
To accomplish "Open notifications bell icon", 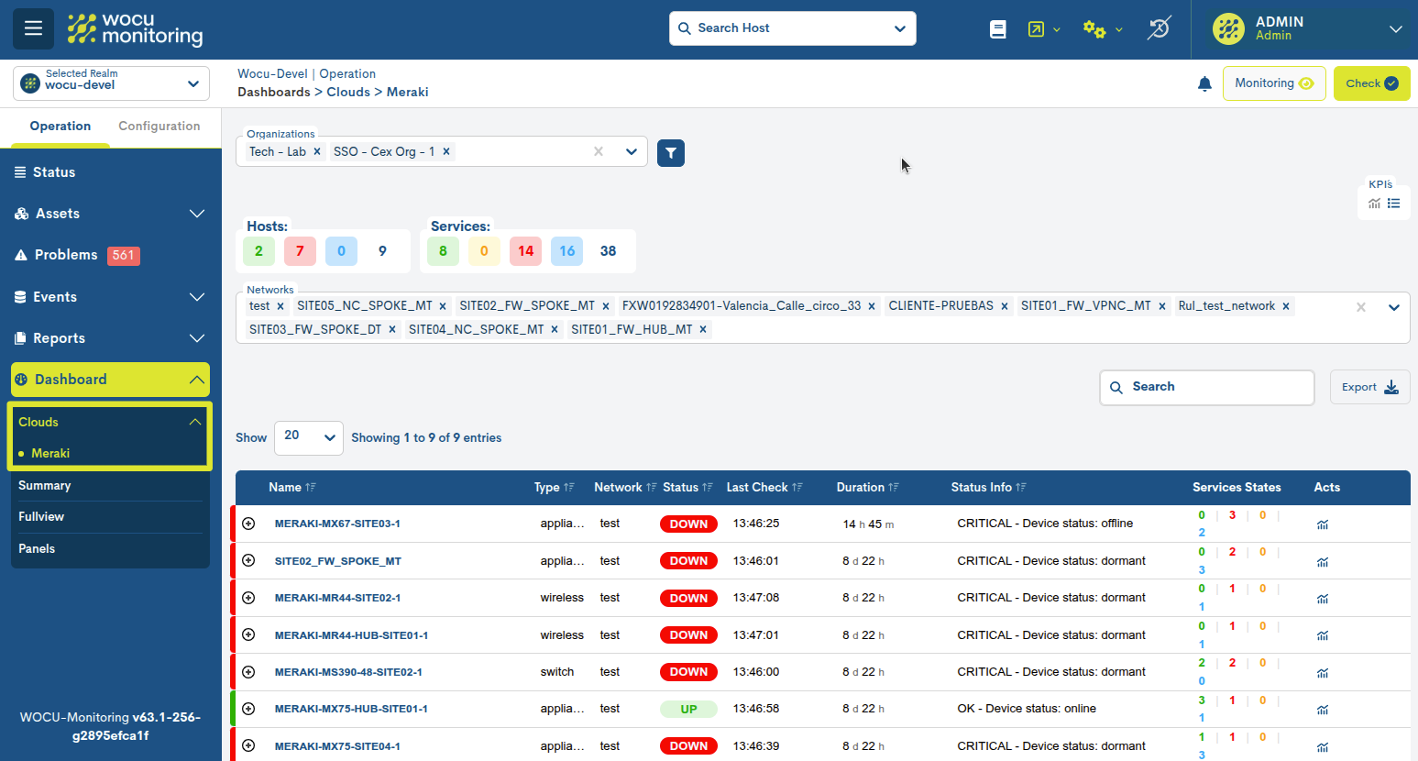I will (x=1204, y=83).
